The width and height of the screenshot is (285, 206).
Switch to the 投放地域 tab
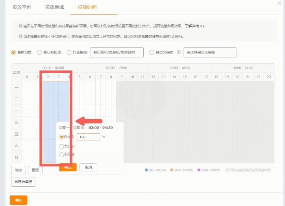pyautogui.click(x=54, y=7)
